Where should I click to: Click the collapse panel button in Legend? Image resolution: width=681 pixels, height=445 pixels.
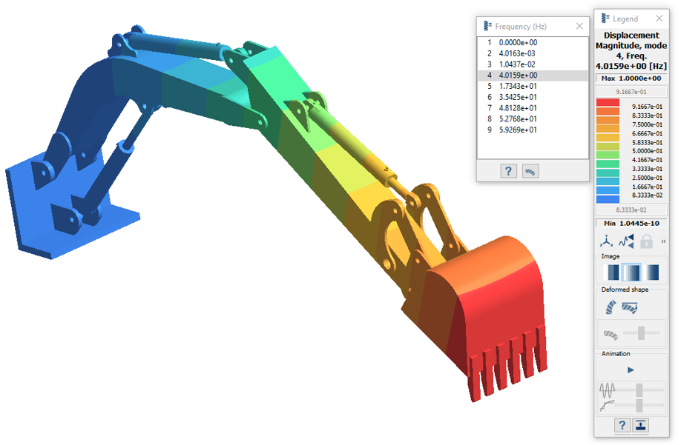tap(641, 425)
